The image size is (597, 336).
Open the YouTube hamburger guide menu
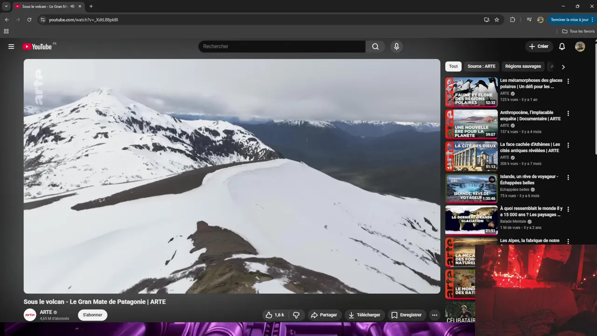tap(11, 47)
